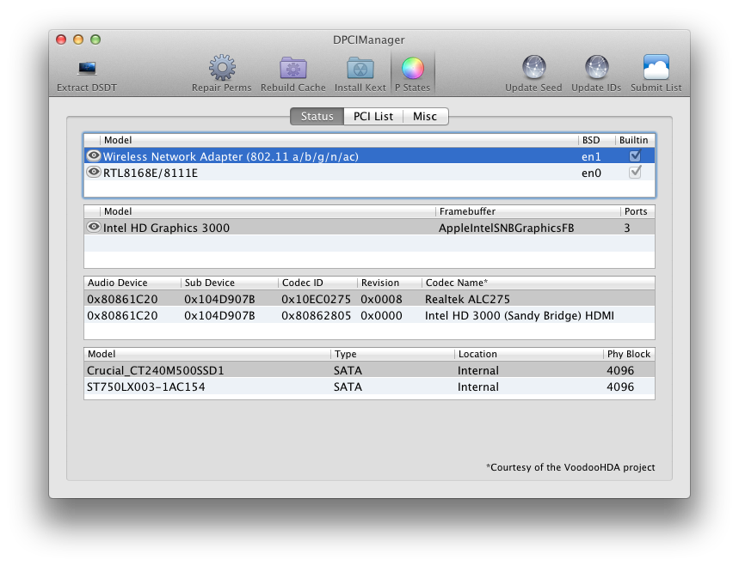Screen dimensions: 739x566
Task: Switch to the Misc tab
Action: click(425, 117)
